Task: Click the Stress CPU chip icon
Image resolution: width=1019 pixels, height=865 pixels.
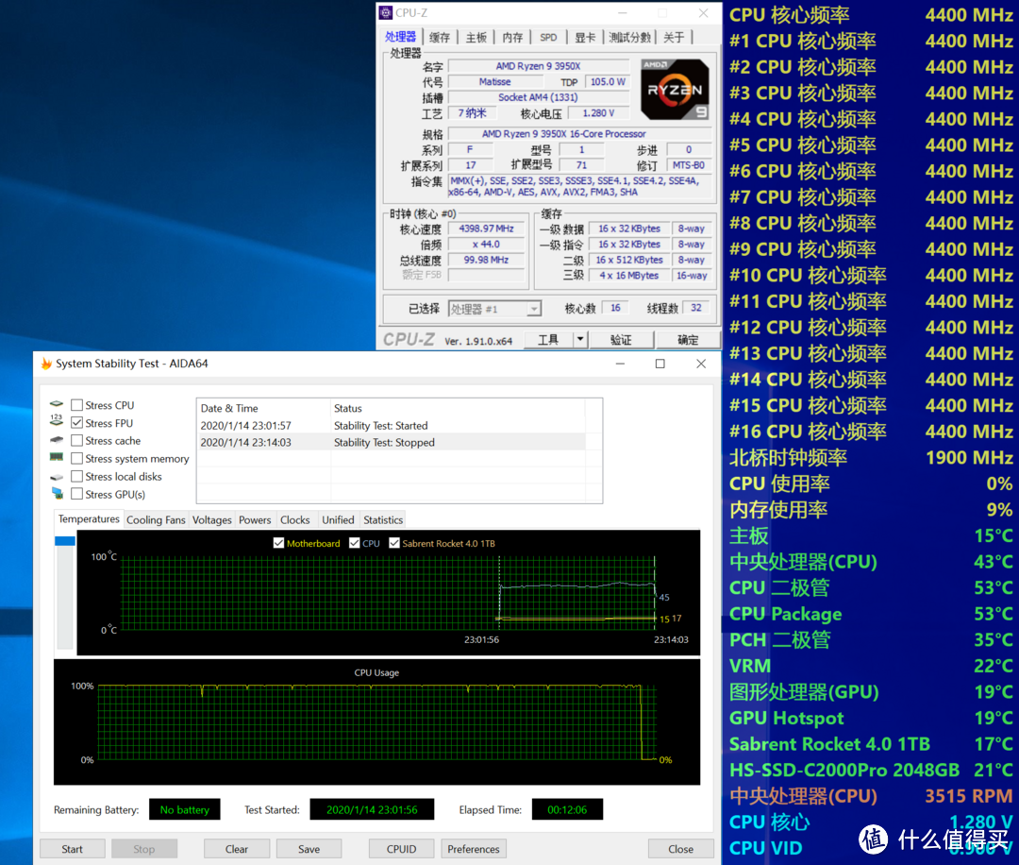Action: 57,404
